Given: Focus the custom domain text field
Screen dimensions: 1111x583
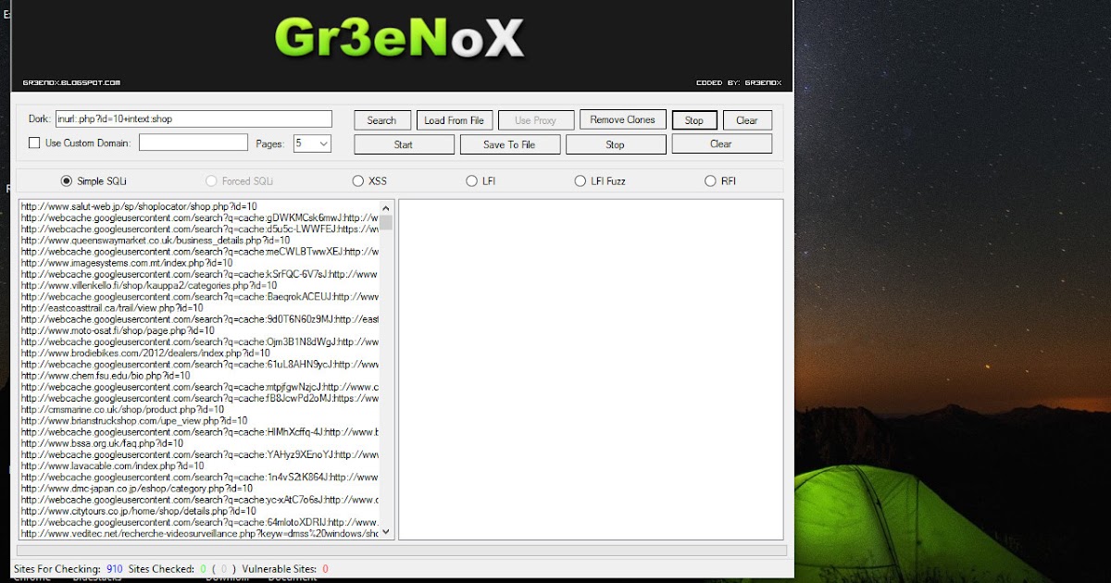Looking at the screenshot, I should pyautogui.click(x=193, y=143).
